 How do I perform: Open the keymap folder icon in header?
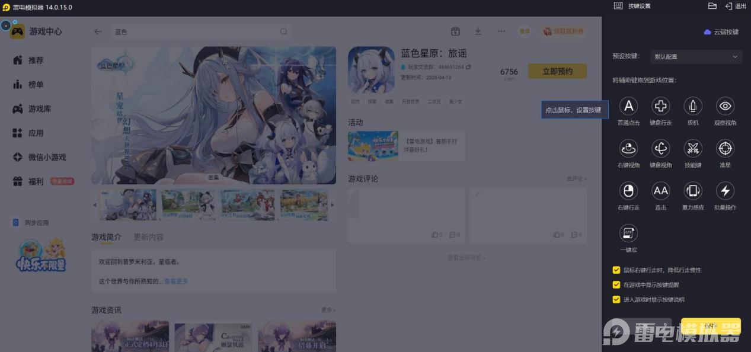tap(712, 6)
